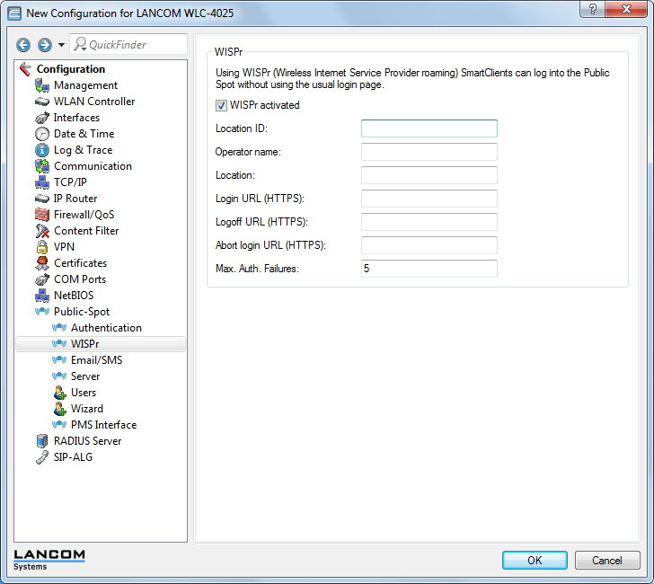Select the PMS Interface entry
Viewport: 654px width, 584px height.
[103, 425]
